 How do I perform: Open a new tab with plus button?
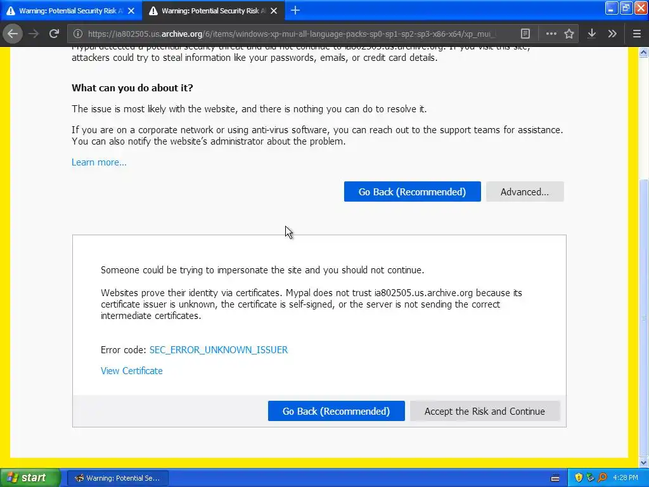pyautogui.click(x=295, y=10)
